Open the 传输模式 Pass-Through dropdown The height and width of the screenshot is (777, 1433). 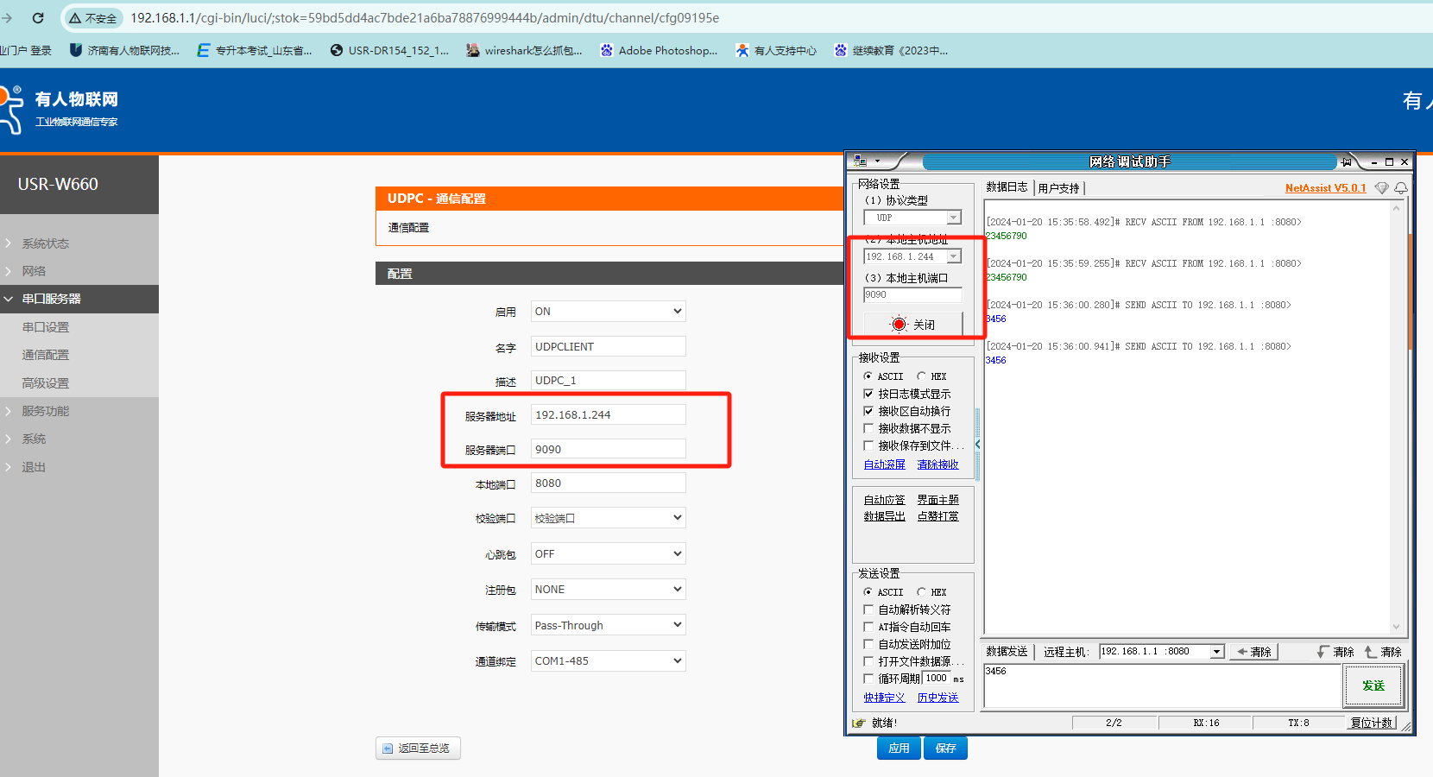coord(608,625)
